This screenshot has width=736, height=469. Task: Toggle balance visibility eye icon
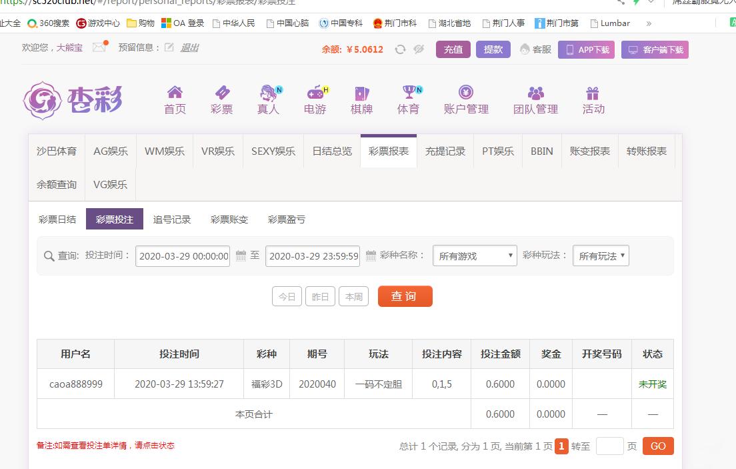point(419,49)
